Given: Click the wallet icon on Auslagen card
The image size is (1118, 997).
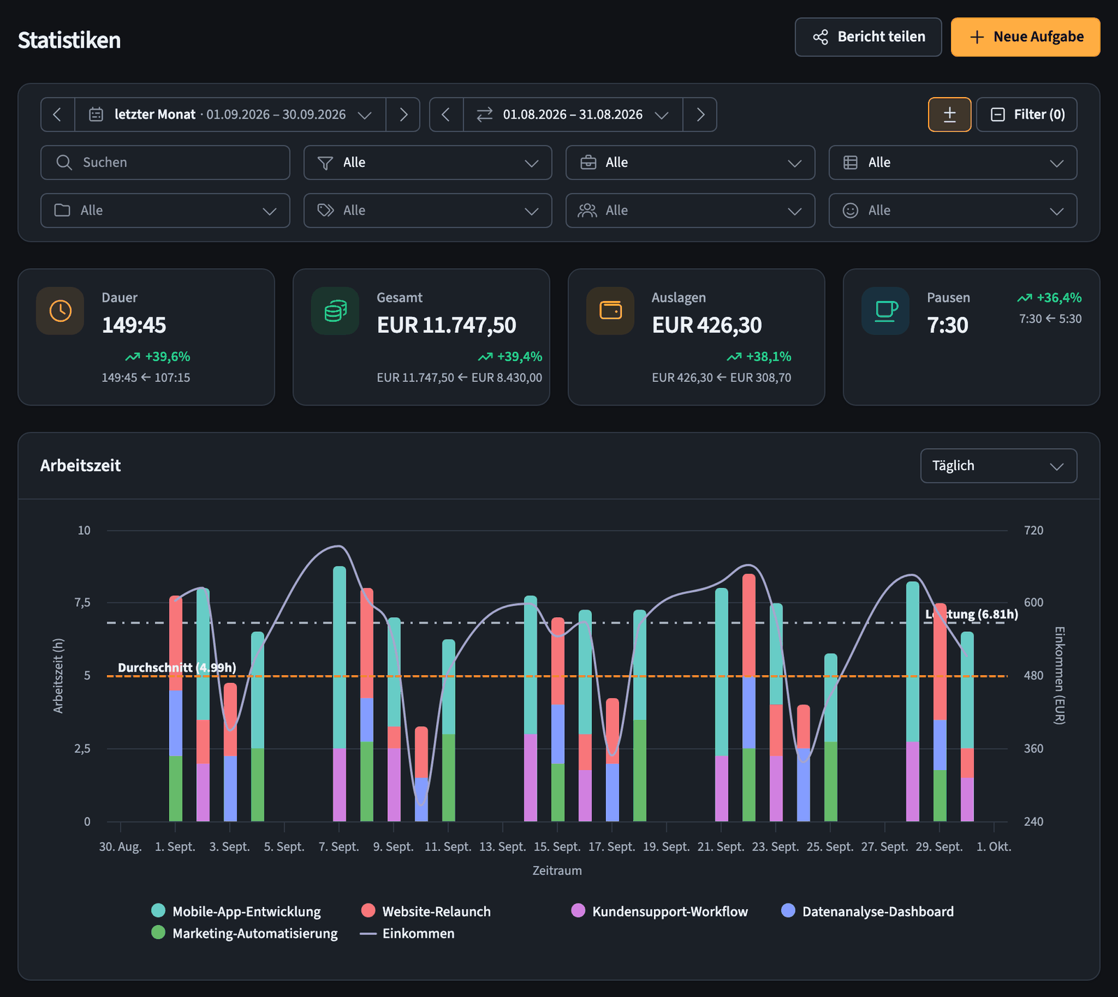Looking at the screenshot, I should click(x=611, y=311).
